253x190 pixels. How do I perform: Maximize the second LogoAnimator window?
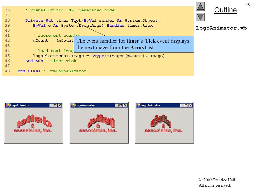click(120, 105)
